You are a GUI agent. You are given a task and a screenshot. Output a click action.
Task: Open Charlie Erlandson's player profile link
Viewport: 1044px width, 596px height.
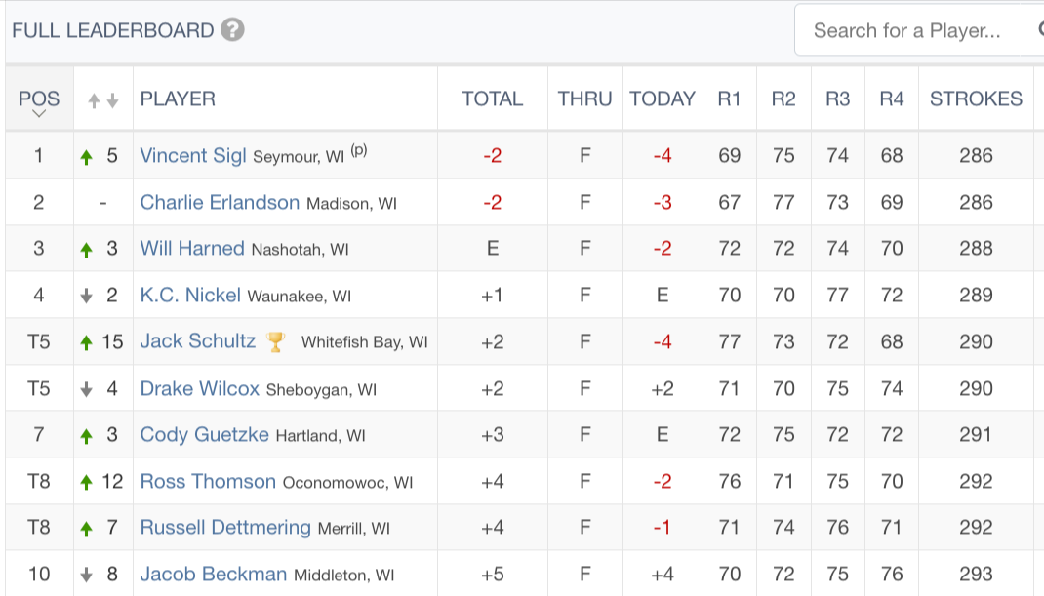[220, 202]
